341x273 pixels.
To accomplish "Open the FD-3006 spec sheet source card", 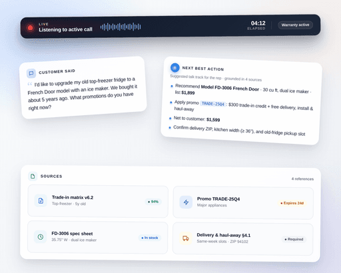I will coord(97,237).
